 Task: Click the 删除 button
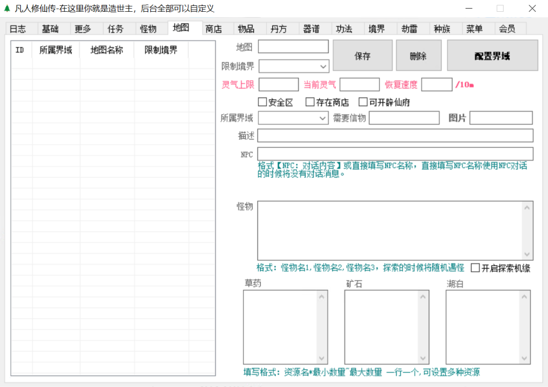pyautogui.click(x=418, y=56)
